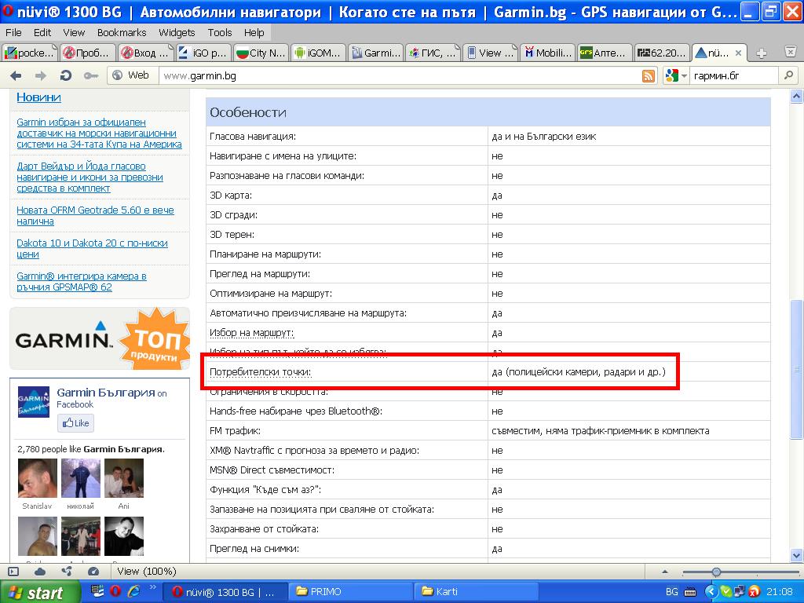
Task: Open the Google search engine dropdown
Action: click(676, 75)
